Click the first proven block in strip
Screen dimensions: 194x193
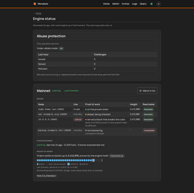(38, 160)
